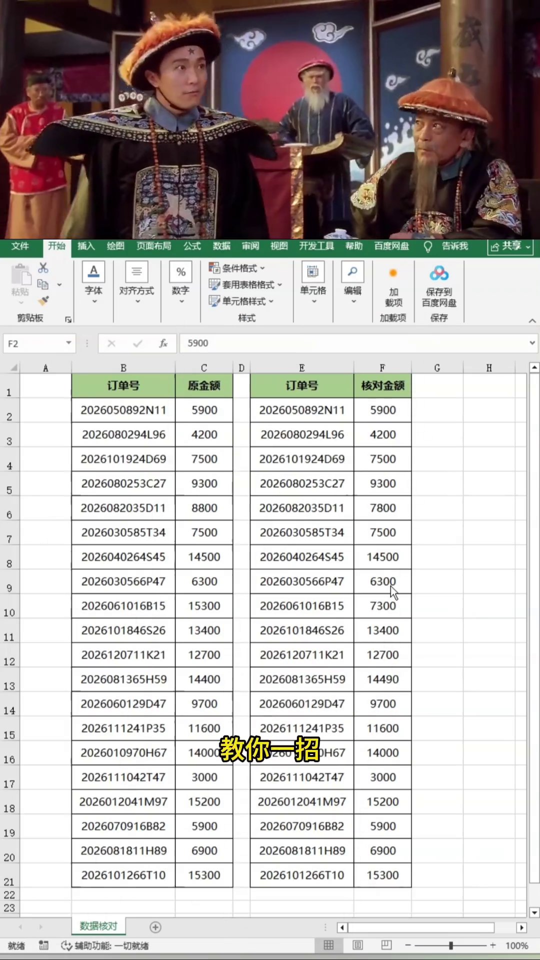Click the vertical scrollbar up arrow
Viewport: 540px width, 960px height.
[534, 367]
